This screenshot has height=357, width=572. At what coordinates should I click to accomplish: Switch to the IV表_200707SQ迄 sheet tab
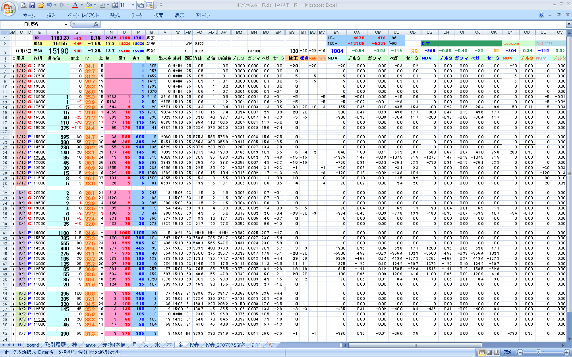click(225, 345)
